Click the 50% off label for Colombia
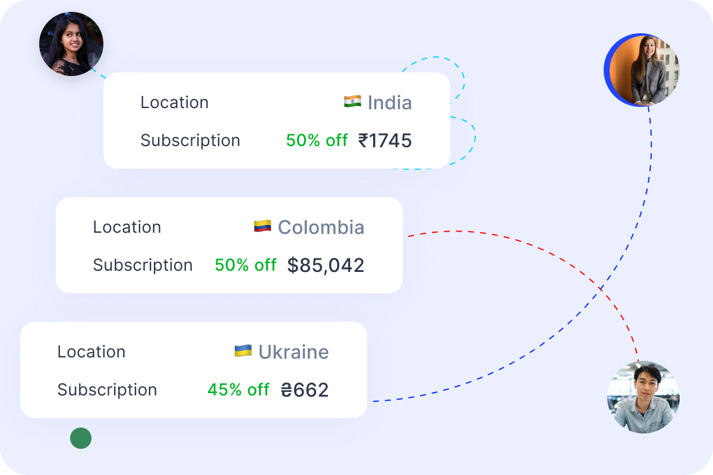This screenshot has width=713, height=475. (245, 265)
